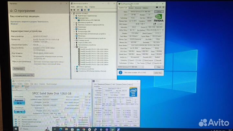233x131 pixels.
Task: Click the blue info icon under GPU-Z
Action: click(120, 72)
